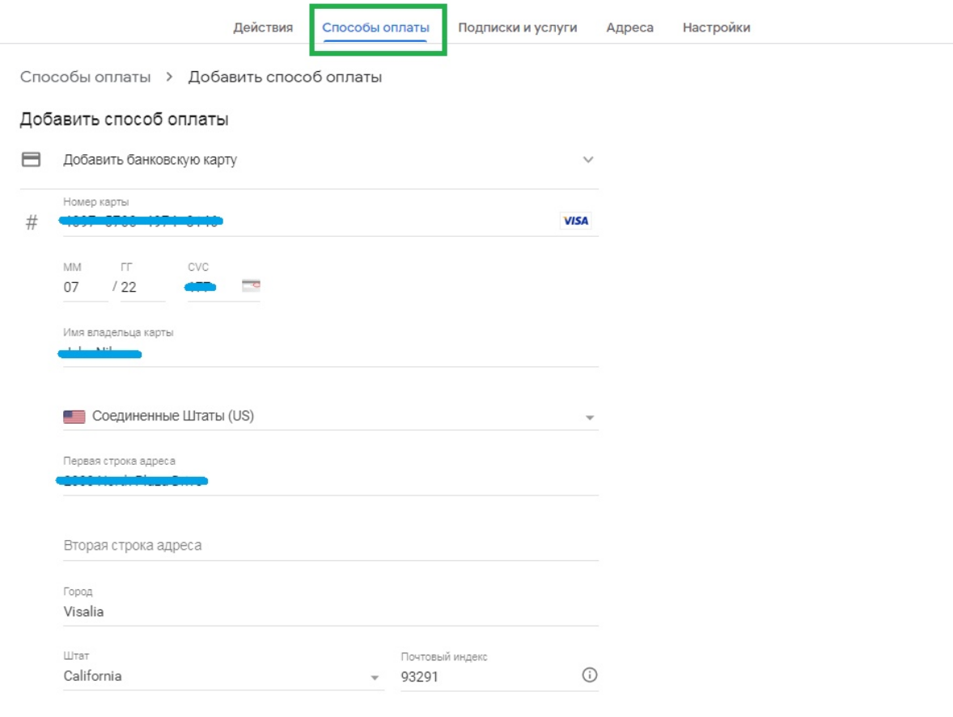Image resolution: width=953 pixels, height=717 pixels.
Task: Click the Номер карты input field
Action: [307, 221]
